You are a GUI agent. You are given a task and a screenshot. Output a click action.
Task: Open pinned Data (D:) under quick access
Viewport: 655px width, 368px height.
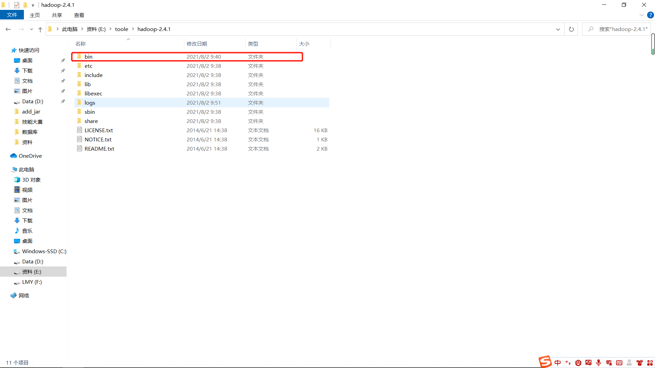tap(32, 101)
